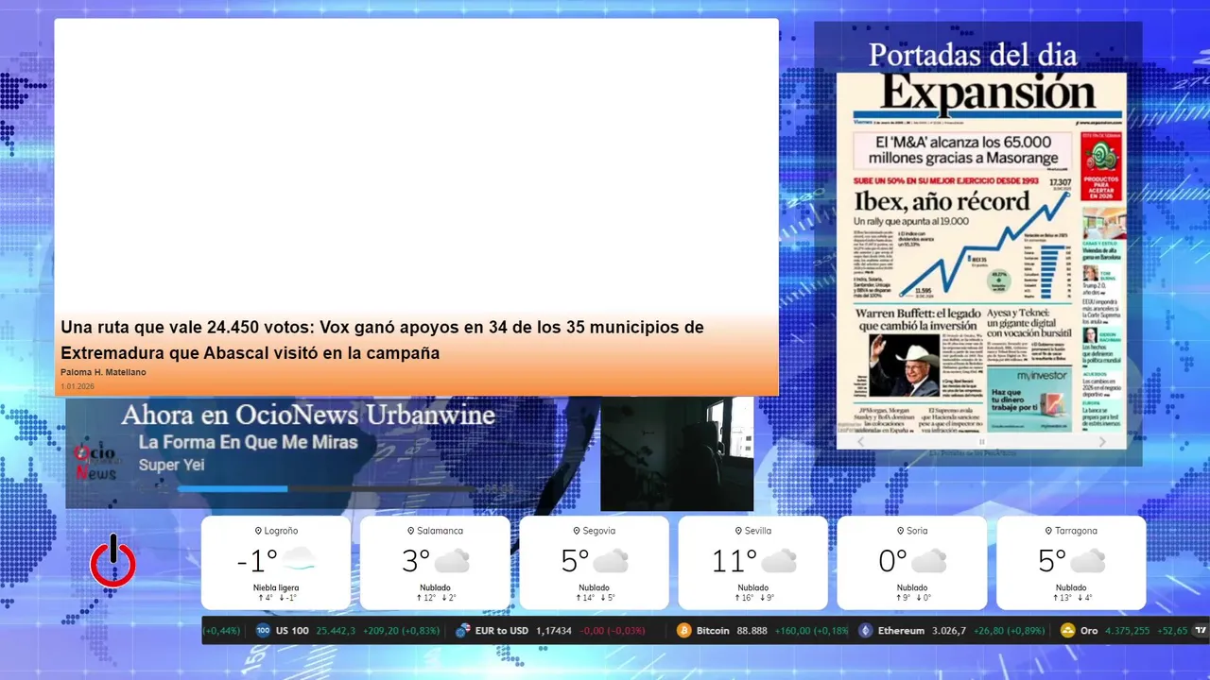Click the Oro ticker label

pyautogui.click(x=1089, y=630)
